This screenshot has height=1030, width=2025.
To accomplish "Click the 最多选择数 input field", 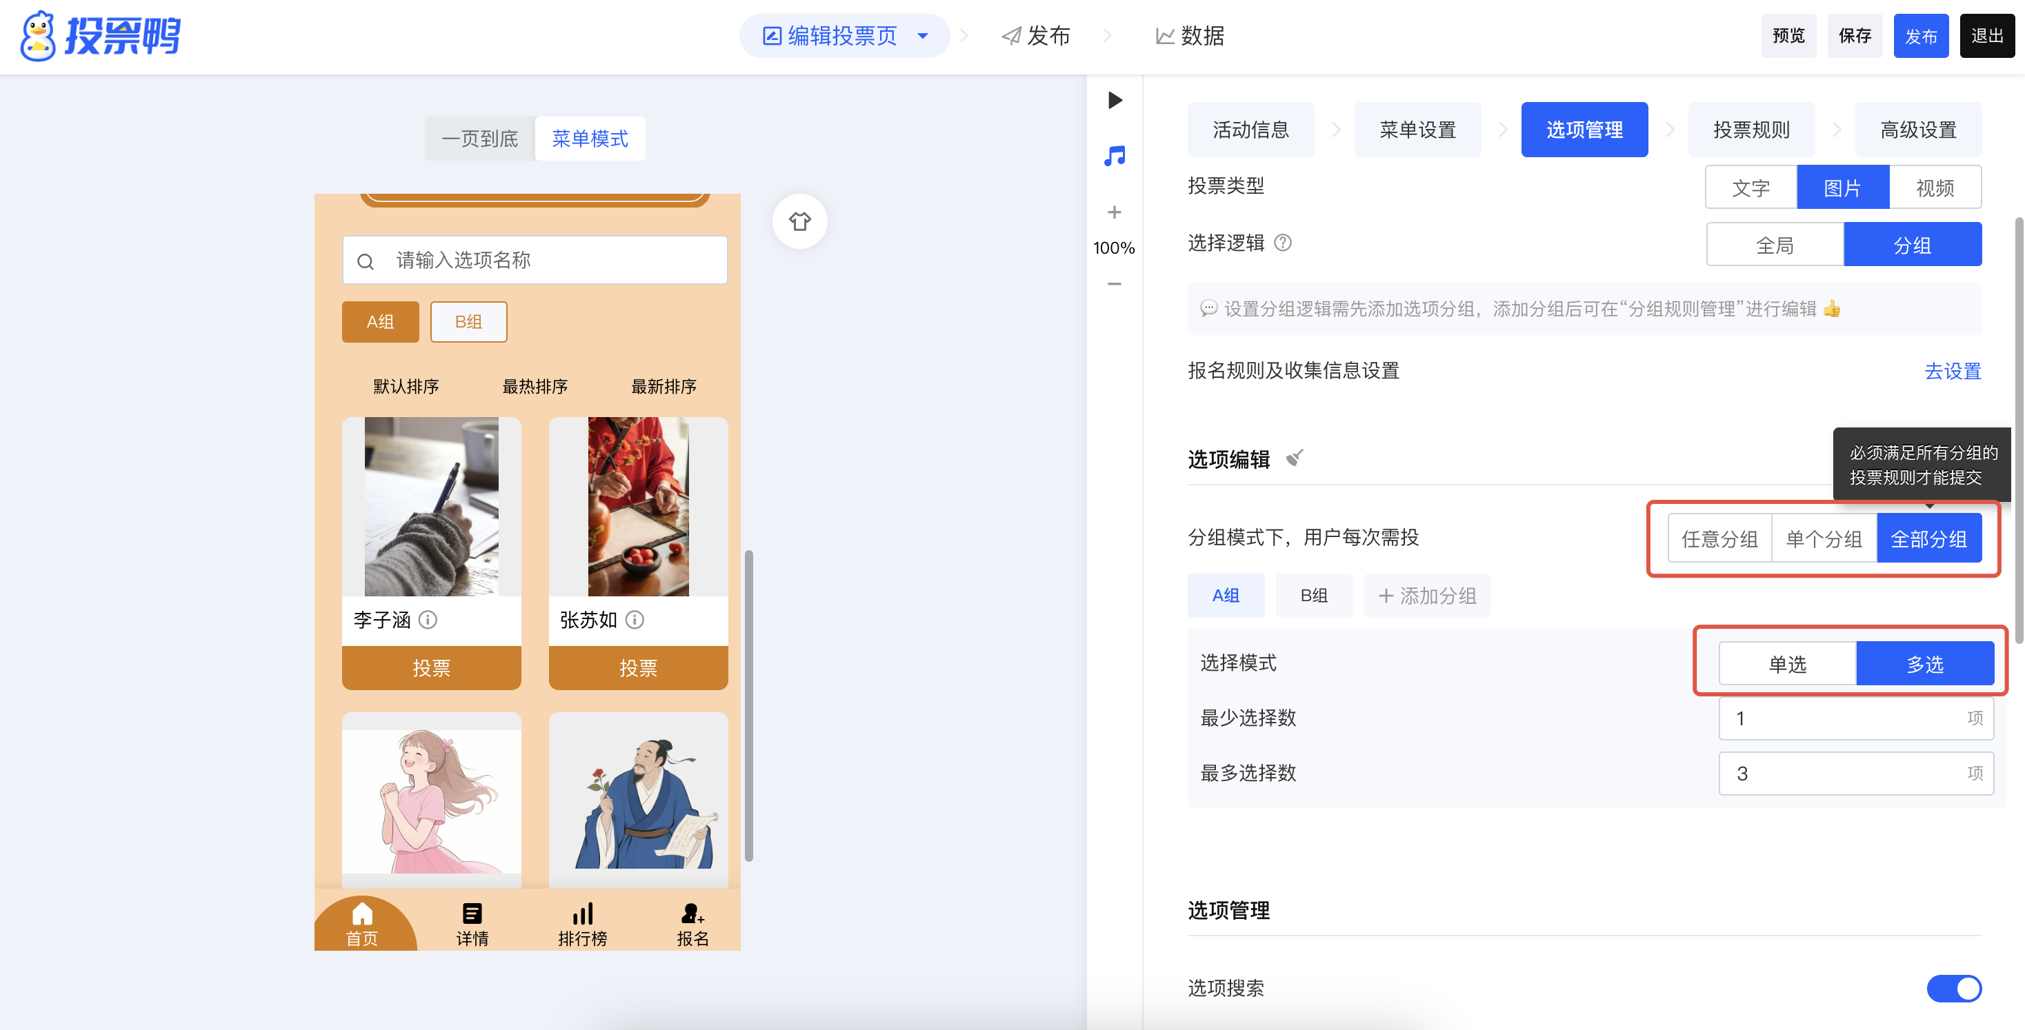I will tap(1839, 773).
